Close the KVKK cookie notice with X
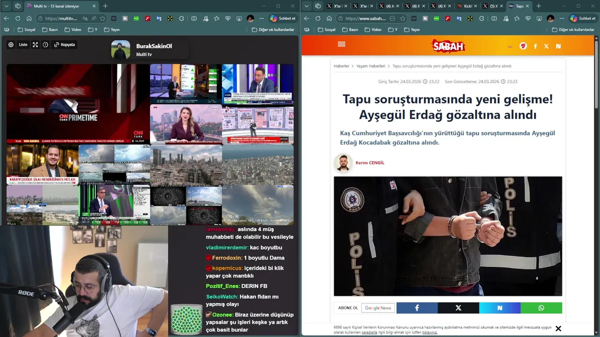600x337 pixels. pyautogui.click(x=558, y=329)
